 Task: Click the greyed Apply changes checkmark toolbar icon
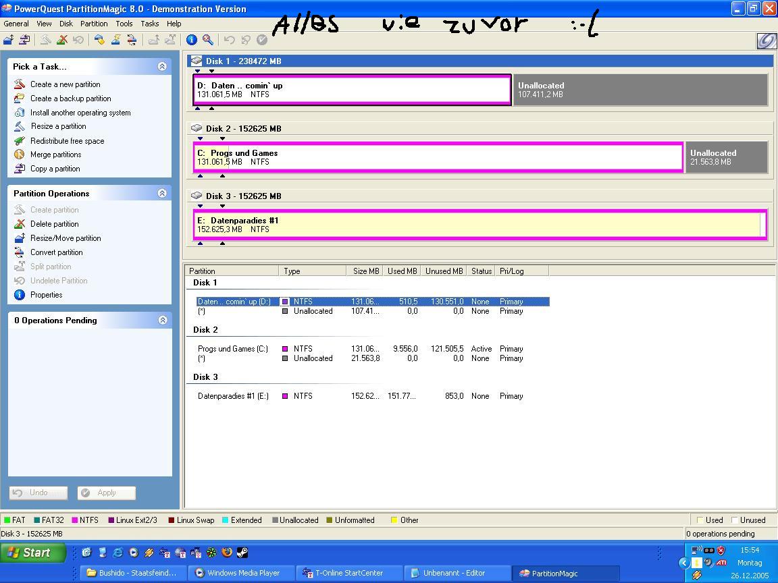pyautogui.click(x=262, y=40)
